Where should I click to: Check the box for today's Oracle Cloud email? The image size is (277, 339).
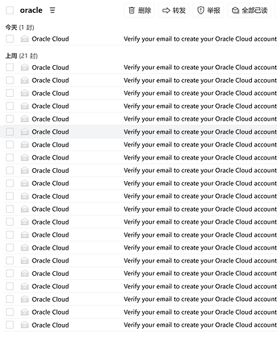(x=10, y=39)
